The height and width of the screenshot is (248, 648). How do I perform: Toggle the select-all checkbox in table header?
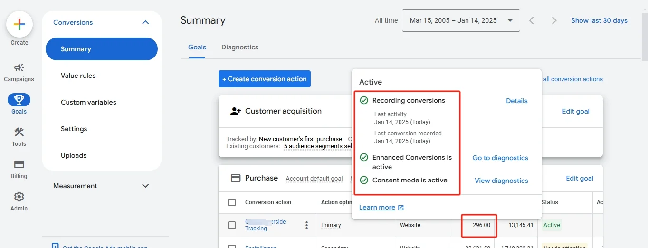click(232, 202)
